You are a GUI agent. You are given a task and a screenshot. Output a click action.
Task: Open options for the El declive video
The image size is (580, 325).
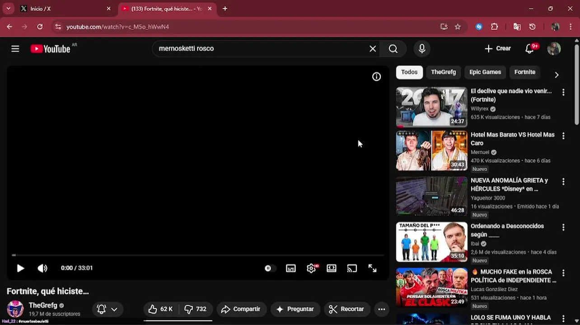(x=563, y=93)
